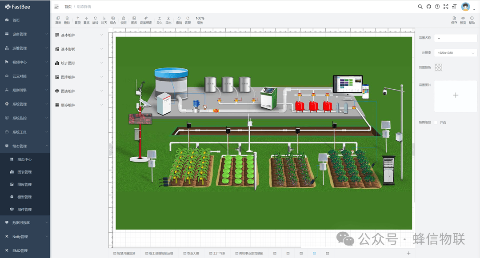
Task: Expand the 更多组件 component group
Action: coord(79,105)
